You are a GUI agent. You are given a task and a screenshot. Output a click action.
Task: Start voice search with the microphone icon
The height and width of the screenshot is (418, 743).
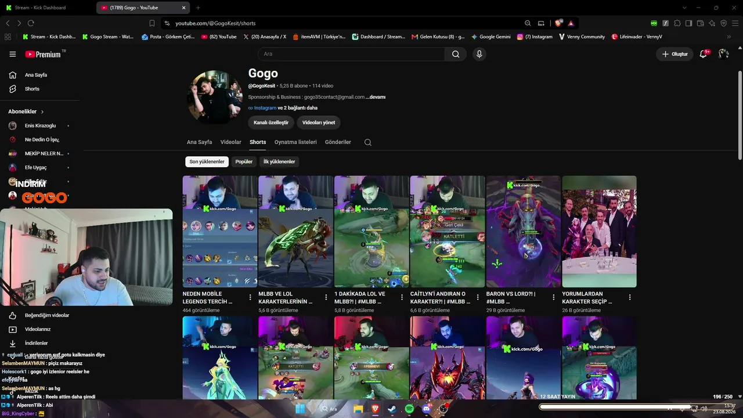(479, 54)
